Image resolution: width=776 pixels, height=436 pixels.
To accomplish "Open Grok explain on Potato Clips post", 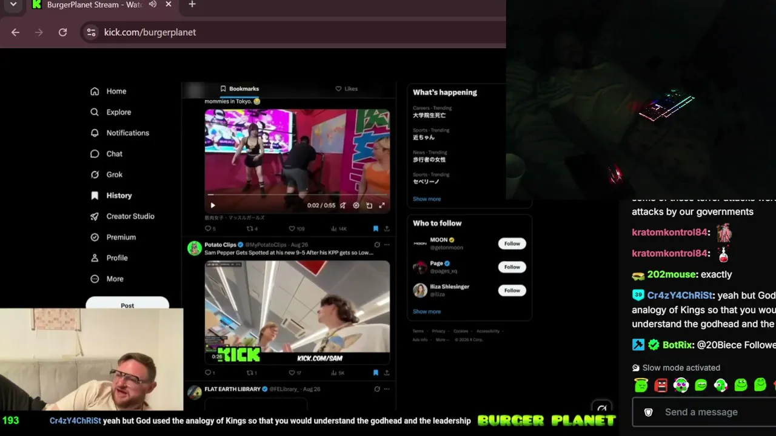I will click(x=377, y=245).
